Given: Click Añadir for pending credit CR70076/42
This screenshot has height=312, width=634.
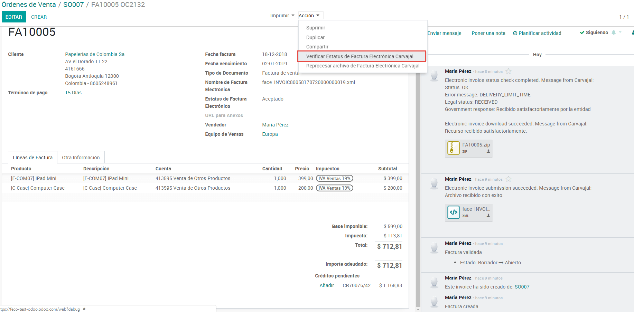Looking at the screenshot, I should [x=326, y=285].
